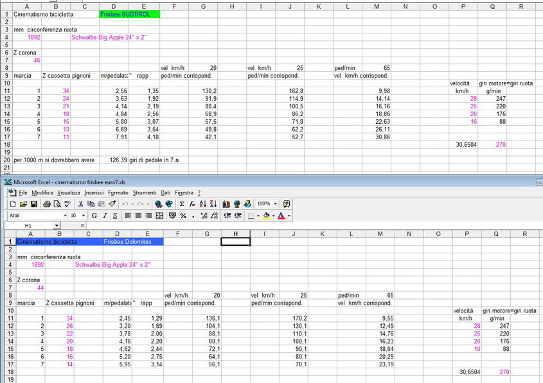Viewport: 543px width, 383px height.
Task: Click the Redo arrow icon
Action: (140, 204)
